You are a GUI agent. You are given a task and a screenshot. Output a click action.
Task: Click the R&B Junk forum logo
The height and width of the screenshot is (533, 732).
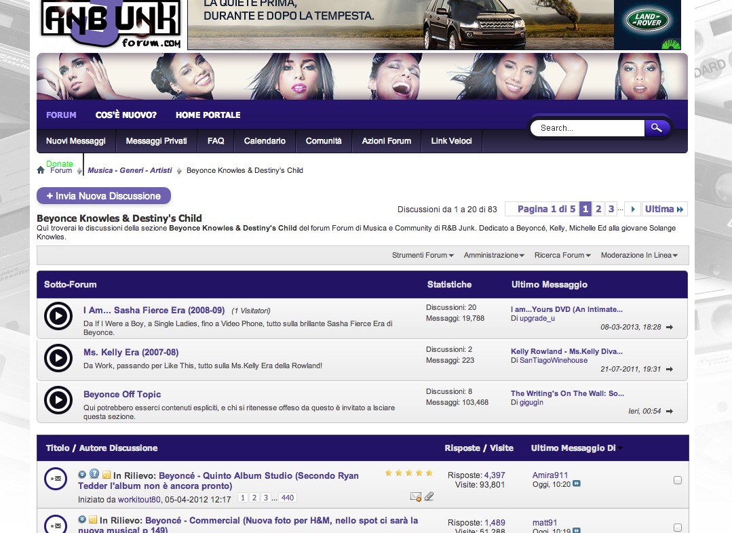click(x=111, y=24)
